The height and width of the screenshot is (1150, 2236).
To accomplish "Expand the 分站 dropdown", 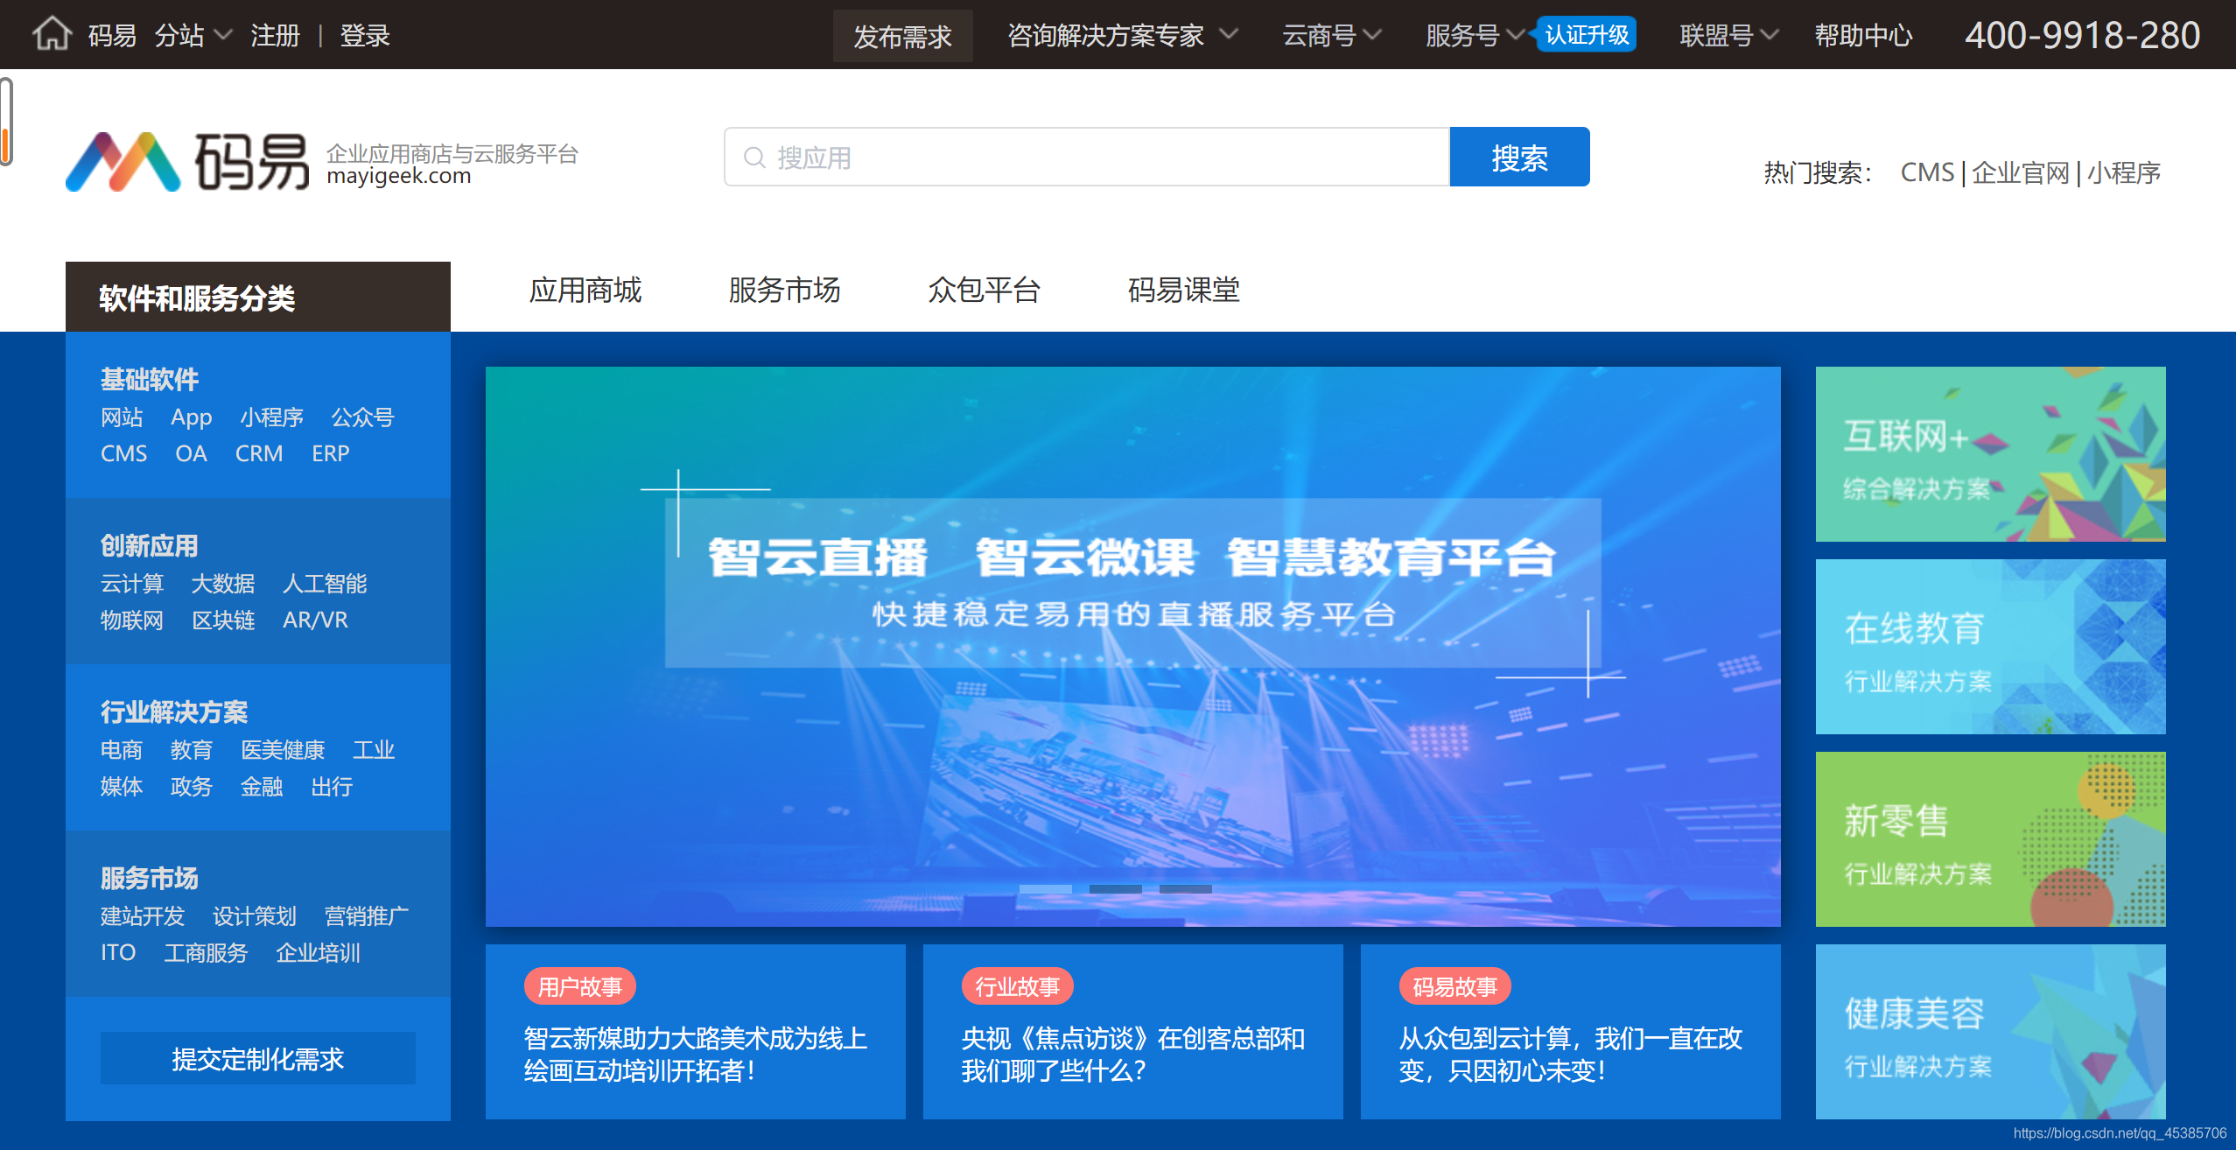I will tap(193, 35).
